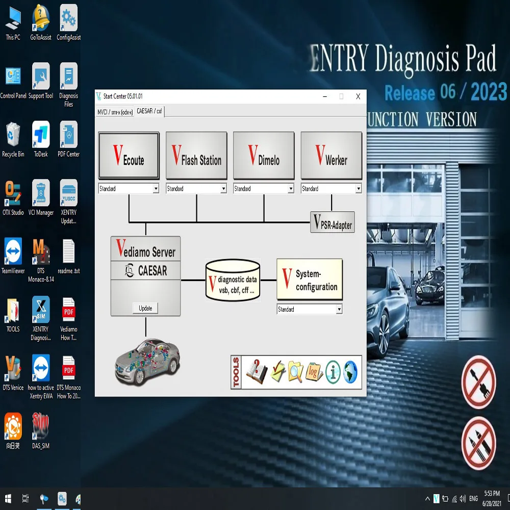Open the Flash Station module
Screen dimensions: 510x510
[196, 156]
